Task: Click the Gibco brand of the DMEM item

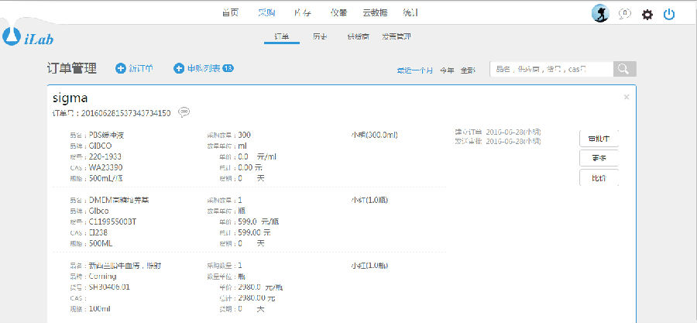Action: coord(98,211)
